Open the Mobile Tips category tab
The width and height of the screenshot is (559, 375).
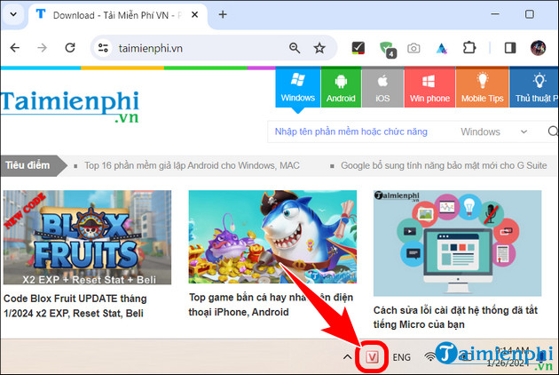click(484, 89)
